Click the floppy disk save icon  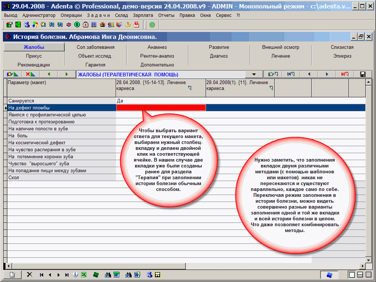click(363, 74)
